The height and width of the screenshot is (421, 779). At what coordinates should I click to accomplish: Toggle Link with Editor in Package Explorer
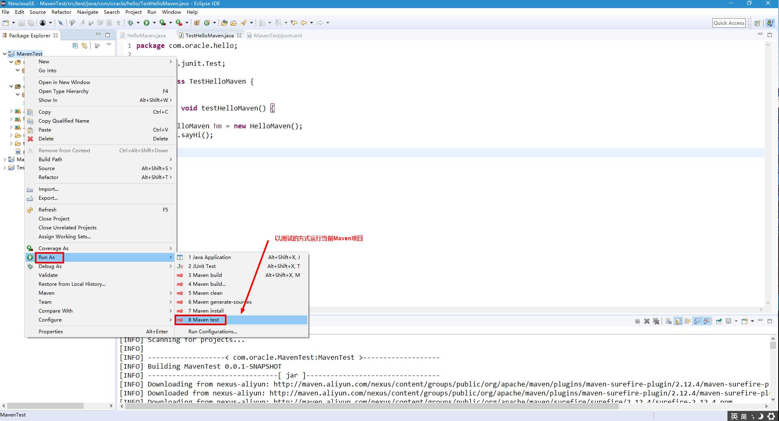point(84,45)
